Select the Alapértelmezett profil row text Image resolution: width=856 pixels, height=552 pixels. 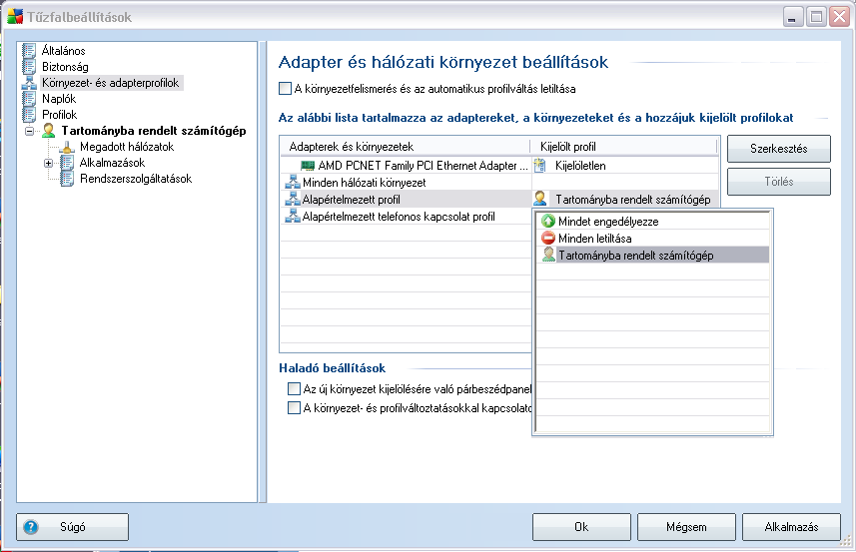[351, 199]
